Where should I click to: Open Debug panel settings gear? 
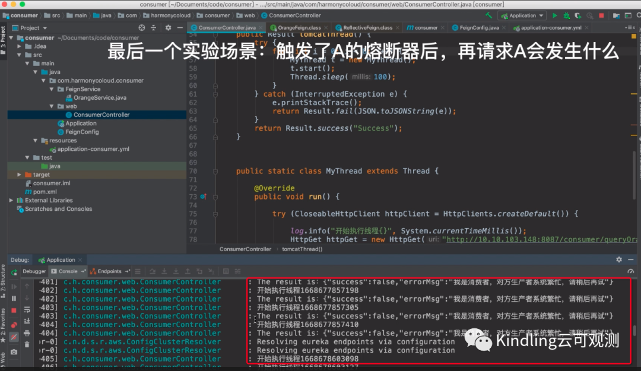pos(619,260)
